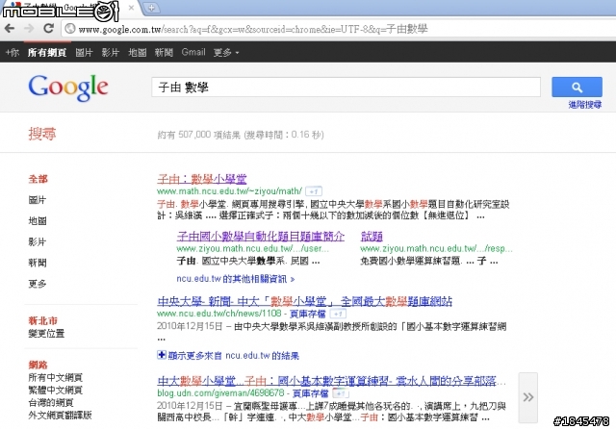Select 影片 filter in left sidebar

(37, 241)
